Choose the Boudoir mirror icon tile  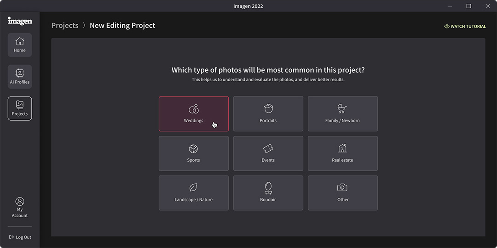[268, 193]
